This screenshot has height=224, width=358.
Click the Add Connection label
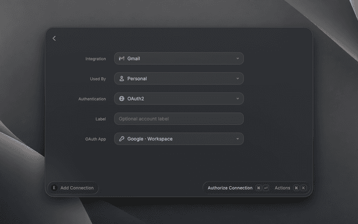[x=77, y=188]
